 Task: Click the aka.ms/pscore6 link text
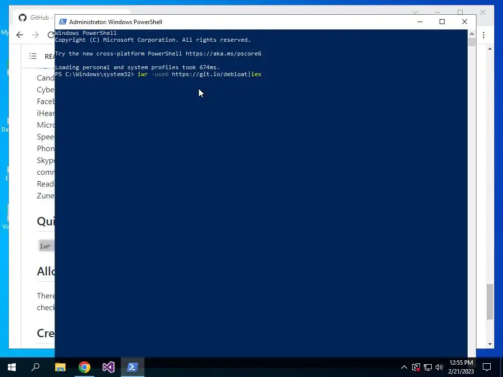coord(224,54)
